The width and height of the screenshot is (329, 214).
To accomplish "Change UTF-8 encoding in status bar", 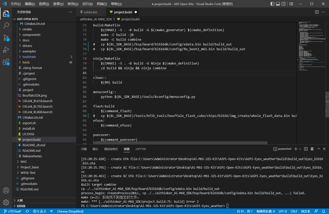I will click(x=283, y=211).
